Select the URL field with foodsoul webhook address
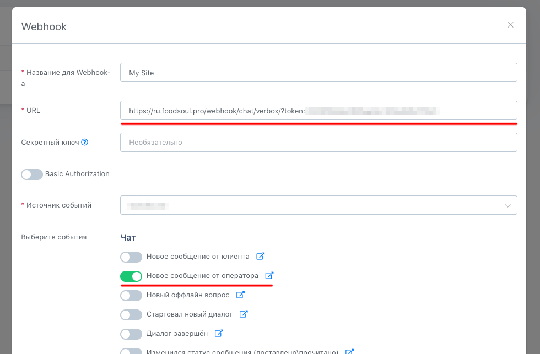 (318, 110)
